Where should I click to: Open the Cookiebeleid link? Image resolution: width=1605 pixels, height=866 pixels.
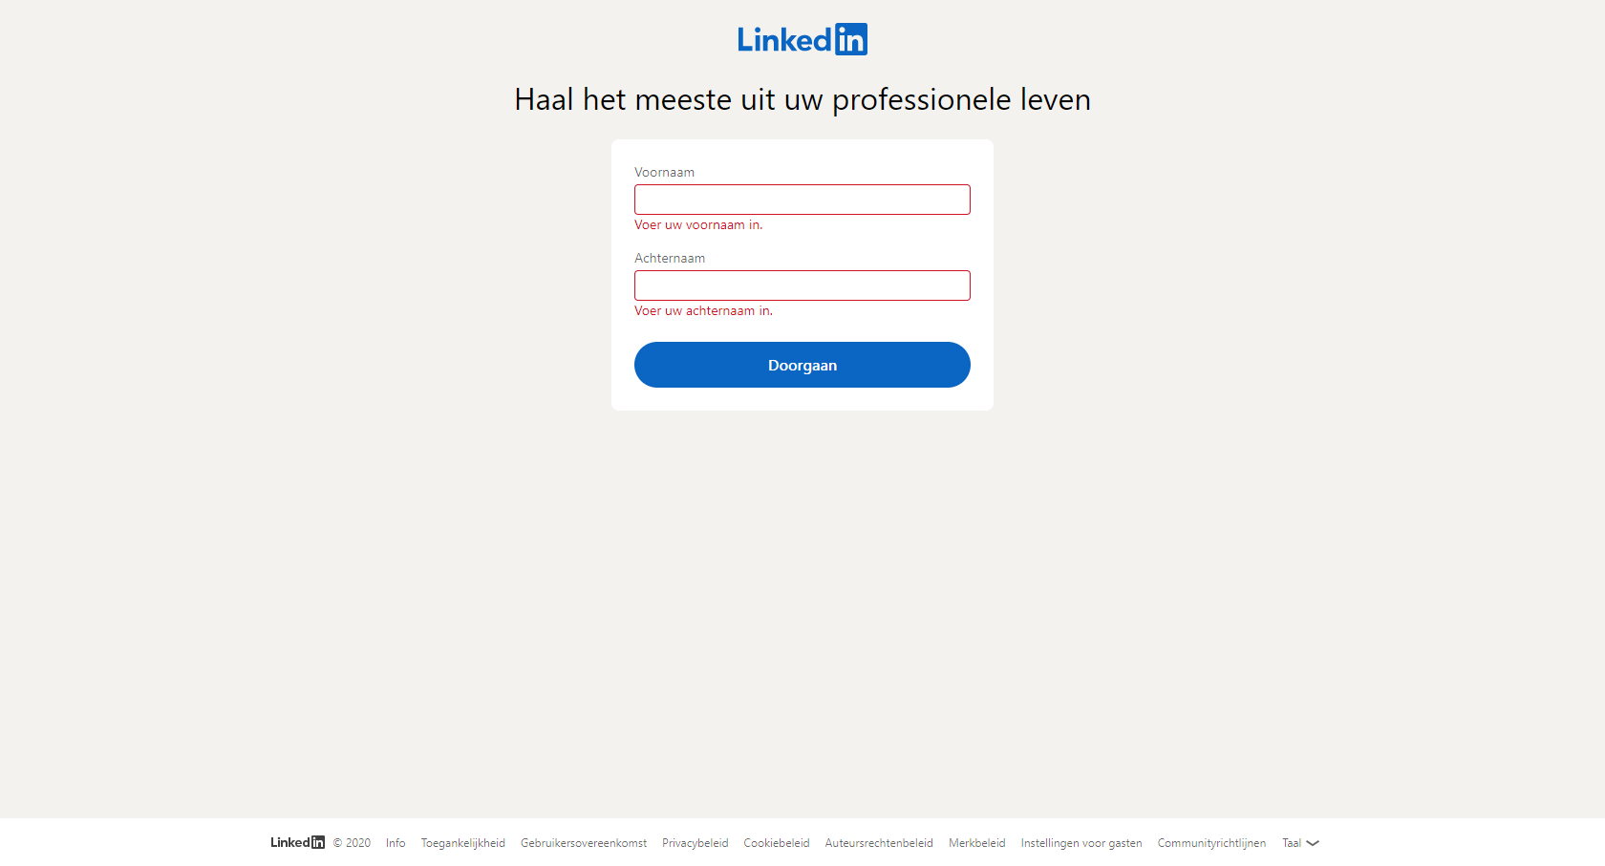(777, 843)
